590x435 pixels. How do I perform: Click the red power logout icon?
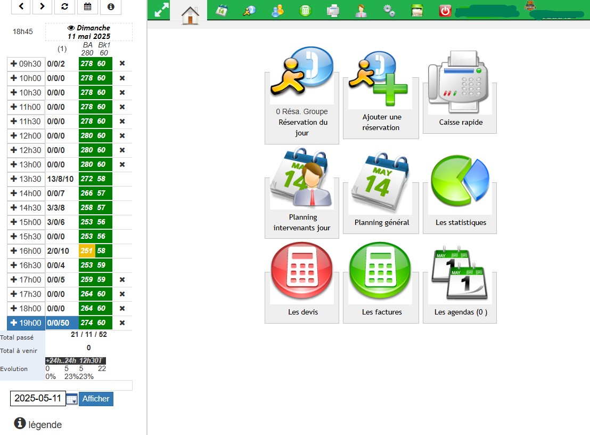tap(446, 10)
